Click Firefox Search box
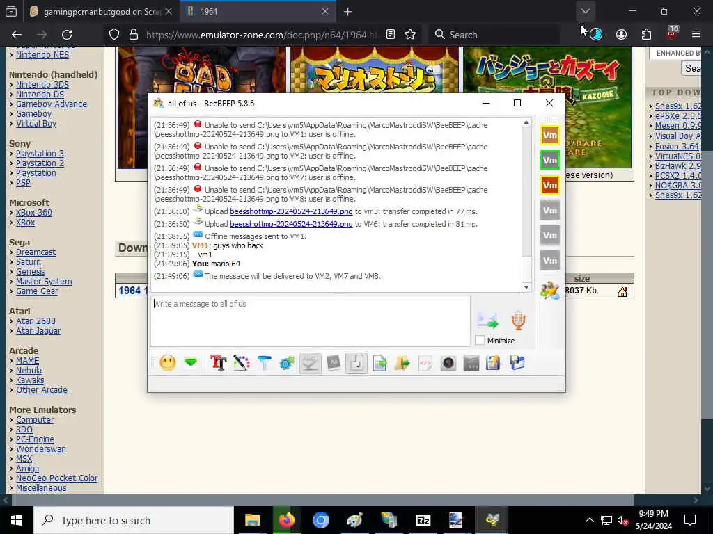713x534 pixels. point(494,35)
